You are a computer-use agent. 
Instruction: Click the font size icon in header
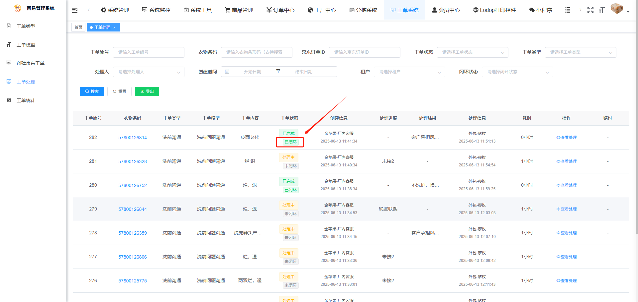pyautogui.click(x=601, y=10)
